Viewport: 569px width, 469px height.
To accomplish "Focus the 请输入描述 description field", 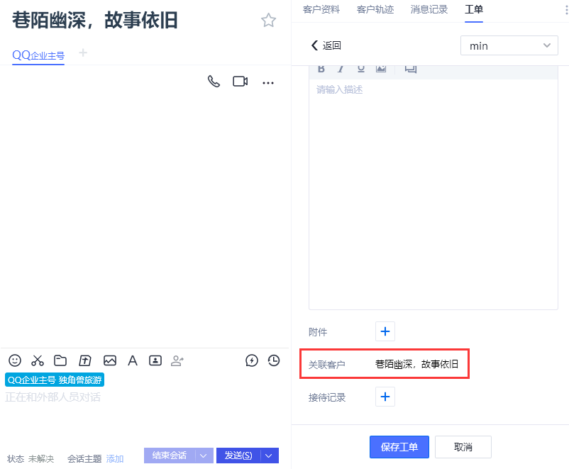I will (x=433, y=194).
